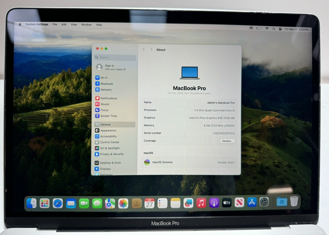Open Maps from the Dock

point(110,203)
